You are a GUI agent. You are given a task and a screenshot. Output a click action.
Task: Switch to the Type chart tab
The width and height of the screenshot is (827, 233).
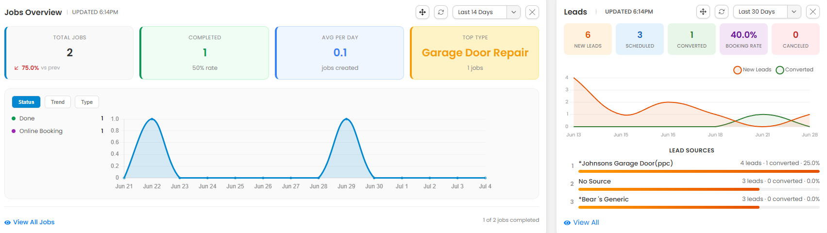point(87,102)
